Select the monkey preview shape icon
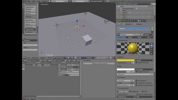The image size is (178, 100). point(152,50)
